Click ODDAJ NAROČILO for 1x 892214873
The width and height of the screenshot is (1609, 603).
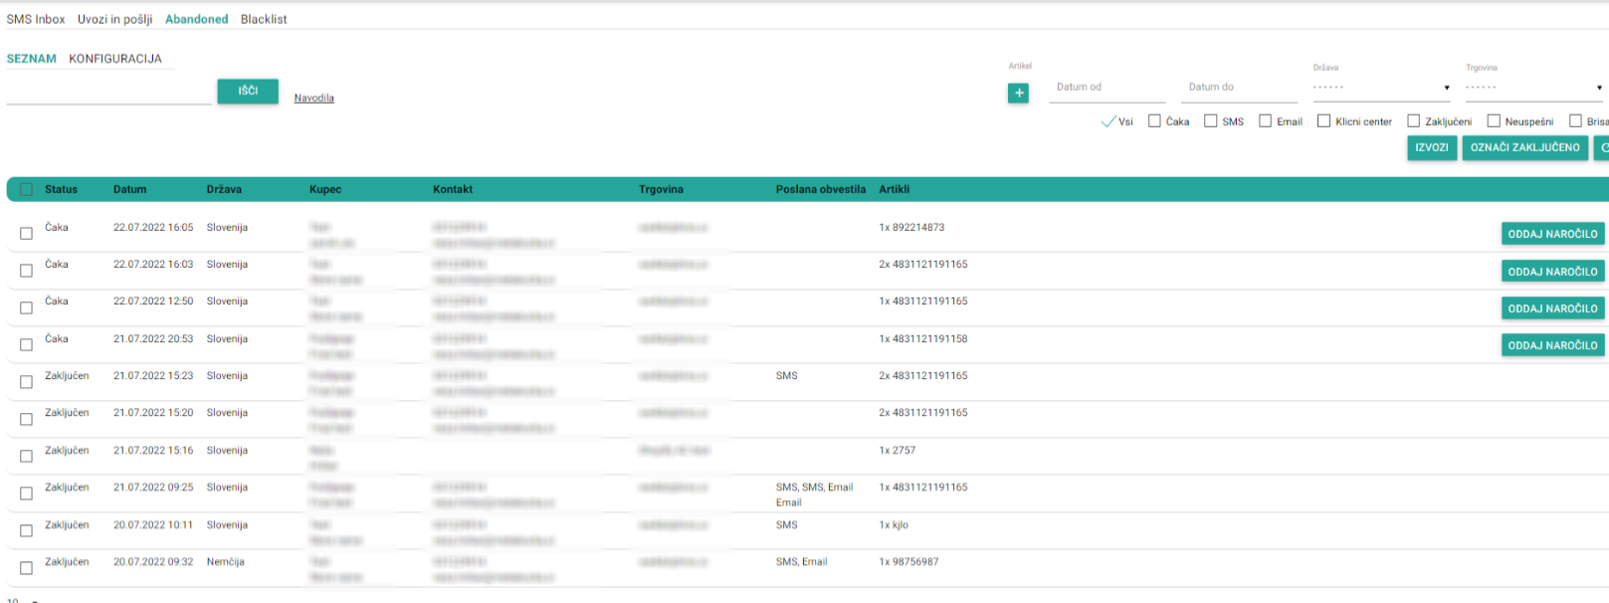click(x=1552, y=234)
